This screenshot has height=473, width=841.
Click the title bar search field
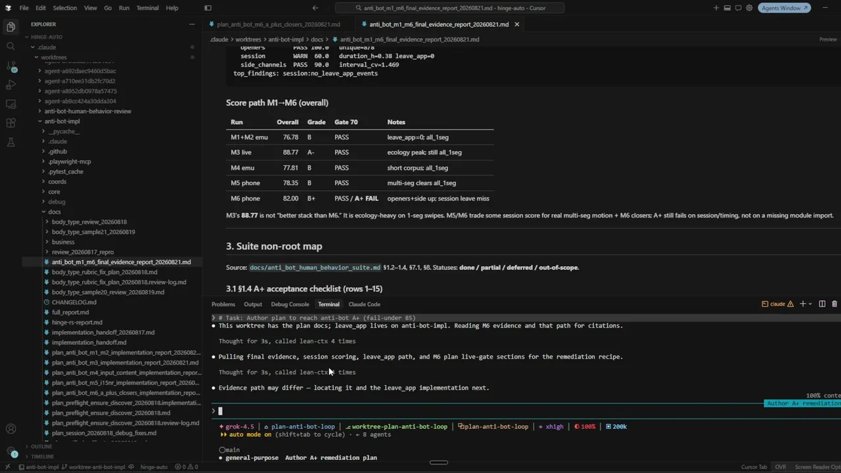[449, 8]
